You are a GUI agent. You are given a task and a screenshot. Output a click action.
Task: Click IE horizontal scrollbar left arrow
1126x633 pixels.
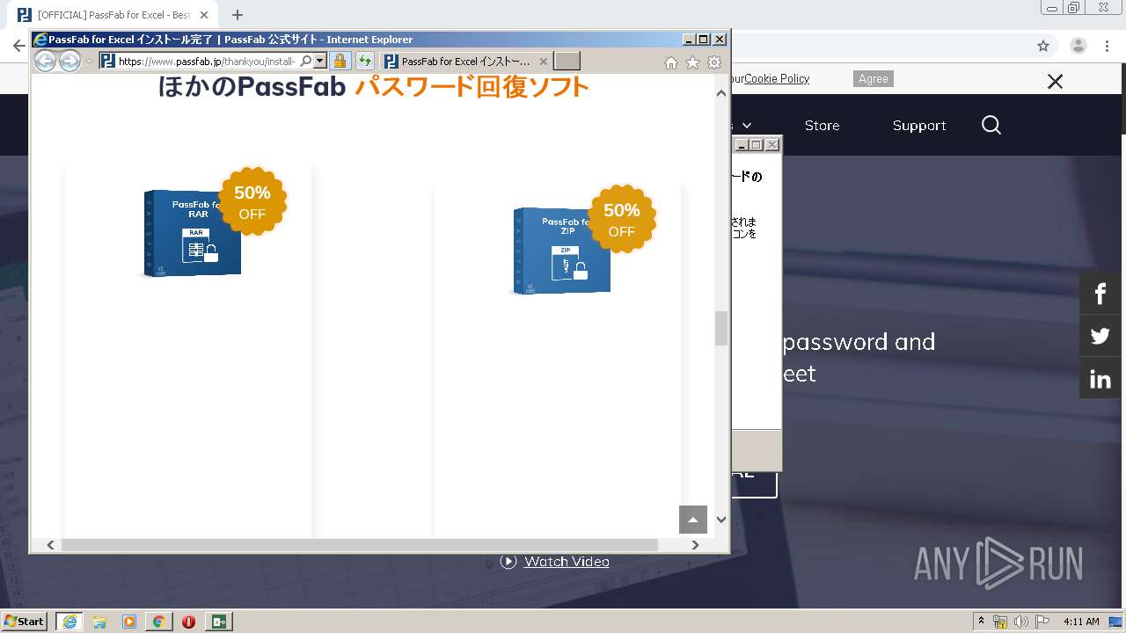point(50,545)
